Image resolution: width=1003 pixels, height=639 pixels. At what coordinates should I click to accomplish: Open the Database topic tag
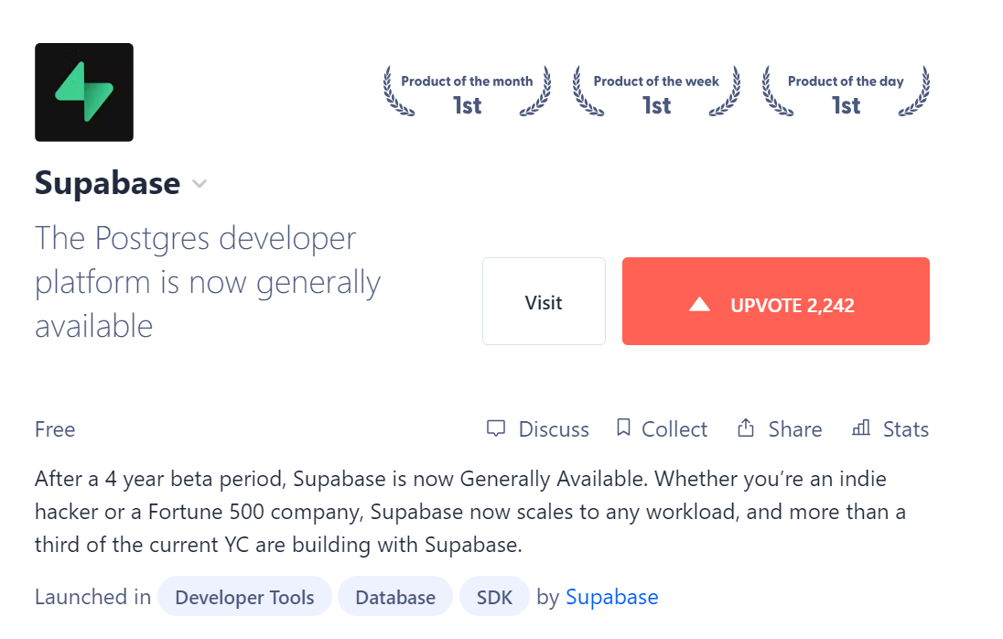[x=395, y=598]
